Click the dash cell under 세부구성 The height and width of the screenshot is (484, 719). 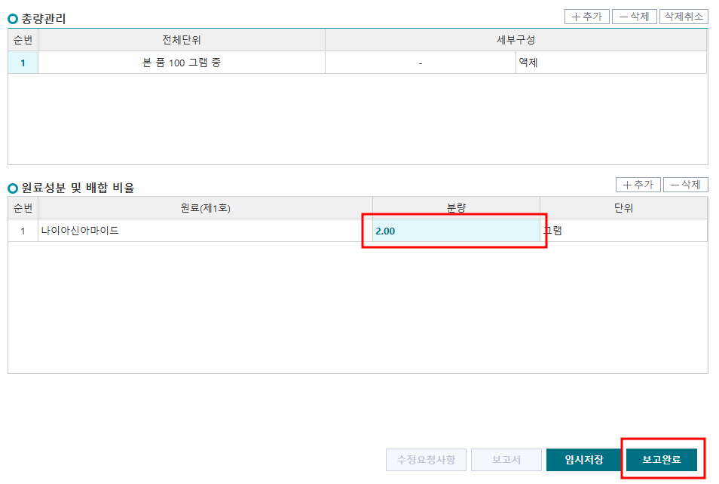[421, 63]
